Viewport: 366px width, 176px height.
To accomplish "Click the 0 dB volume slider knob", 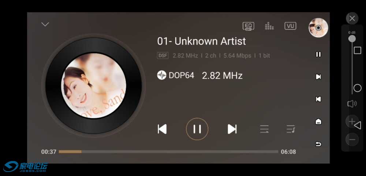I will pyautogui.click(x=352, y=39).
